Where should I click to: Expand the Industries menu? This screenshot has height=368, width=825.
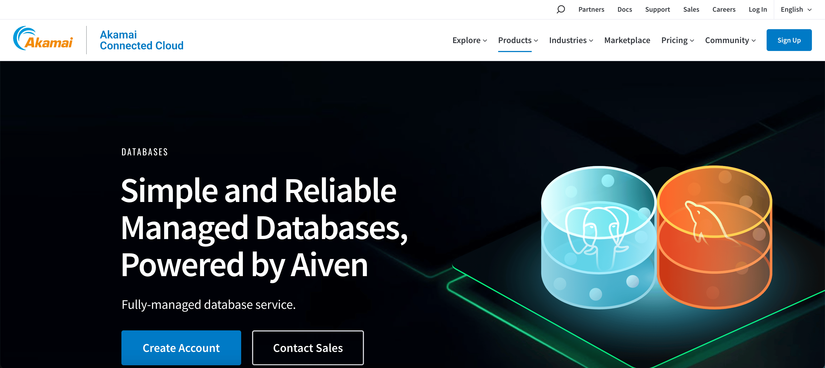click(x=571, y=40)
